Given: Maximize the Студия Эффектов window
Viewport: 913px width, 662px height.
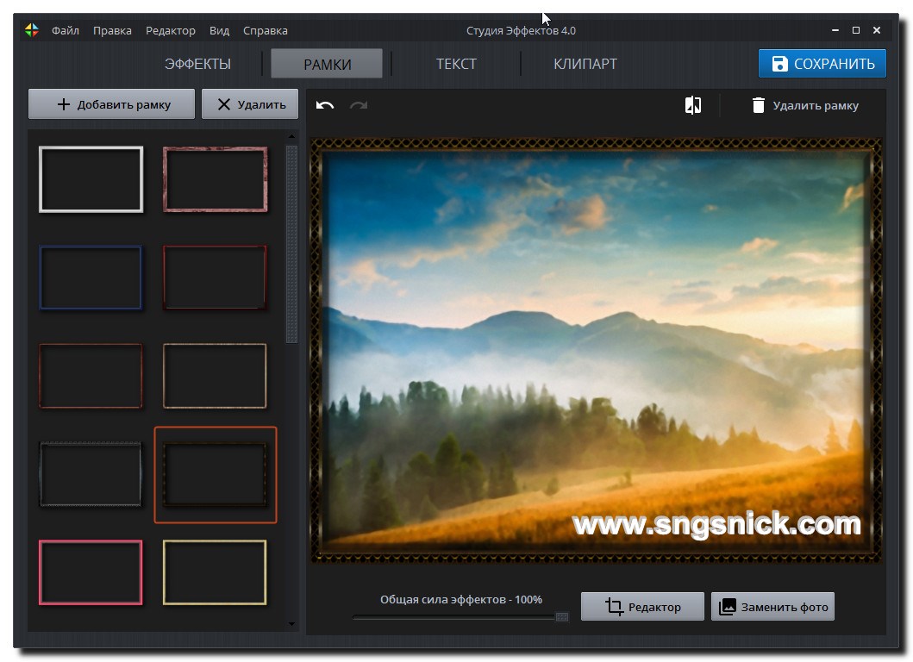Looking at the screenshot, I should [x=856, y=30].
